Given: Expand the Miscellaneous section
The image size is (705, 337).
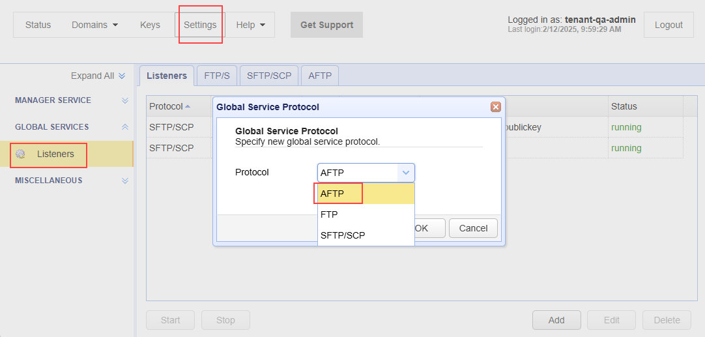Looking at the screenshot, I should point(125,181).
